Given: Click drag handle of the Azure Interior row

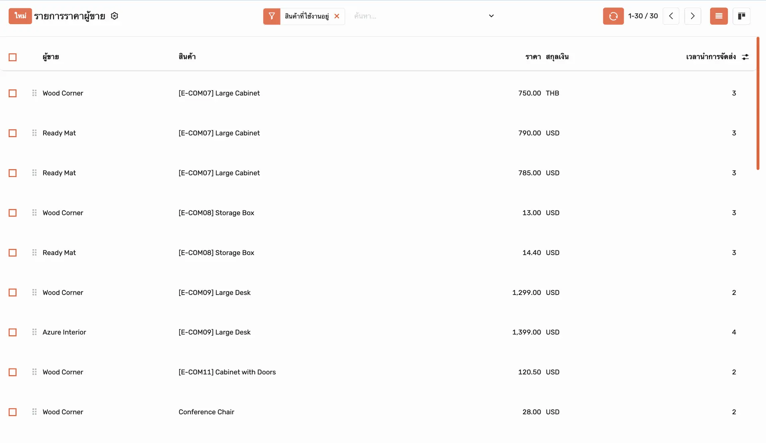Looking at the screenshot, I should [x=34, y=332].
